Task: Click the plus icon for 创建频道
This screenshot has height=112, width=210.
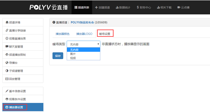Action: click(x=96, y=7)
